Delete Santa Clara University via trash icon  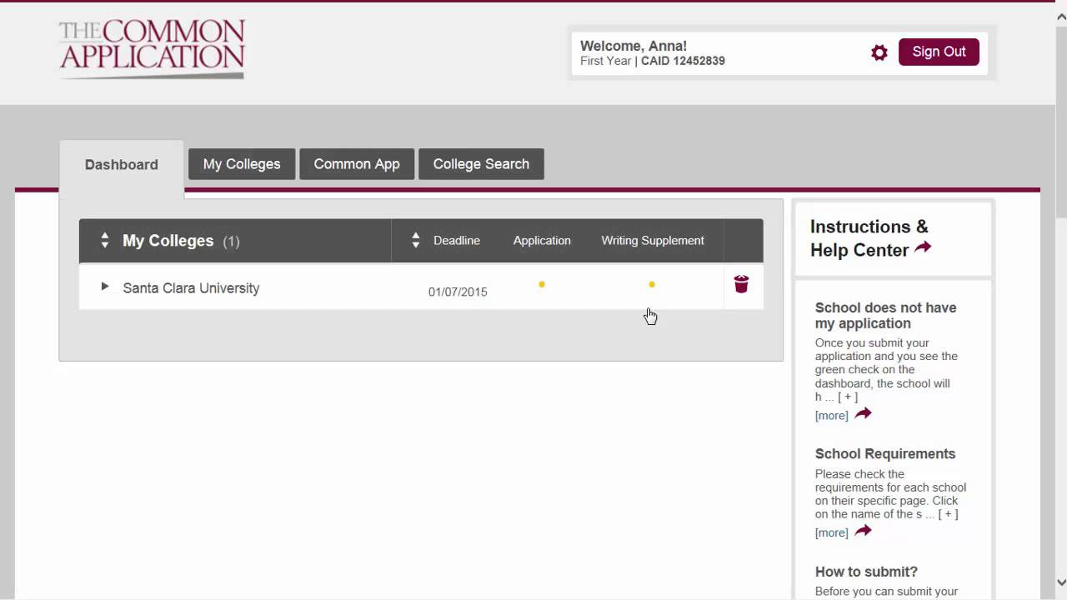[x=741, y=284]
